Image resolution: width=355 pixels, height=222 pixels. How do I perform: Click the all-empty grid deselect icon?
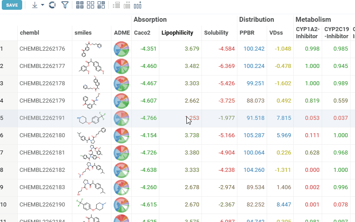(91, 5)
